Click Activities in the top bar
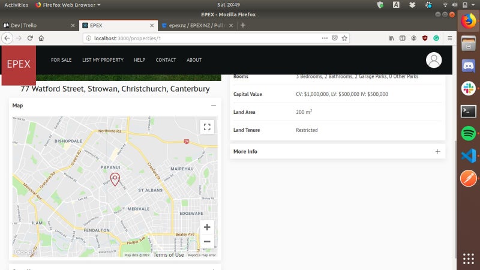This screenshot has width=480, height=270. [16, 5]
